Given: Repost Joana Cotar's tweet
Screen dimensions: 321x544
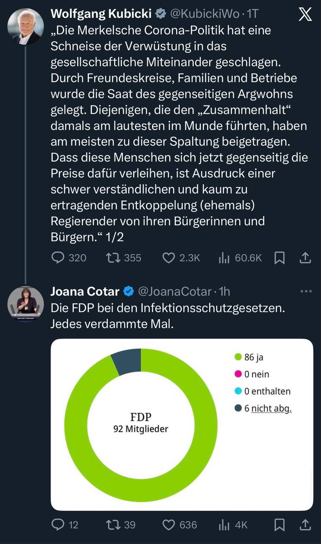Looking at the screenshot, I should pos(113,525).
